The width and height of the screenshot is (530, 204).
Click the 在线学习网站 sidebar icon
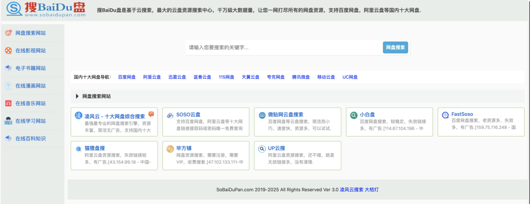[8, 121]
